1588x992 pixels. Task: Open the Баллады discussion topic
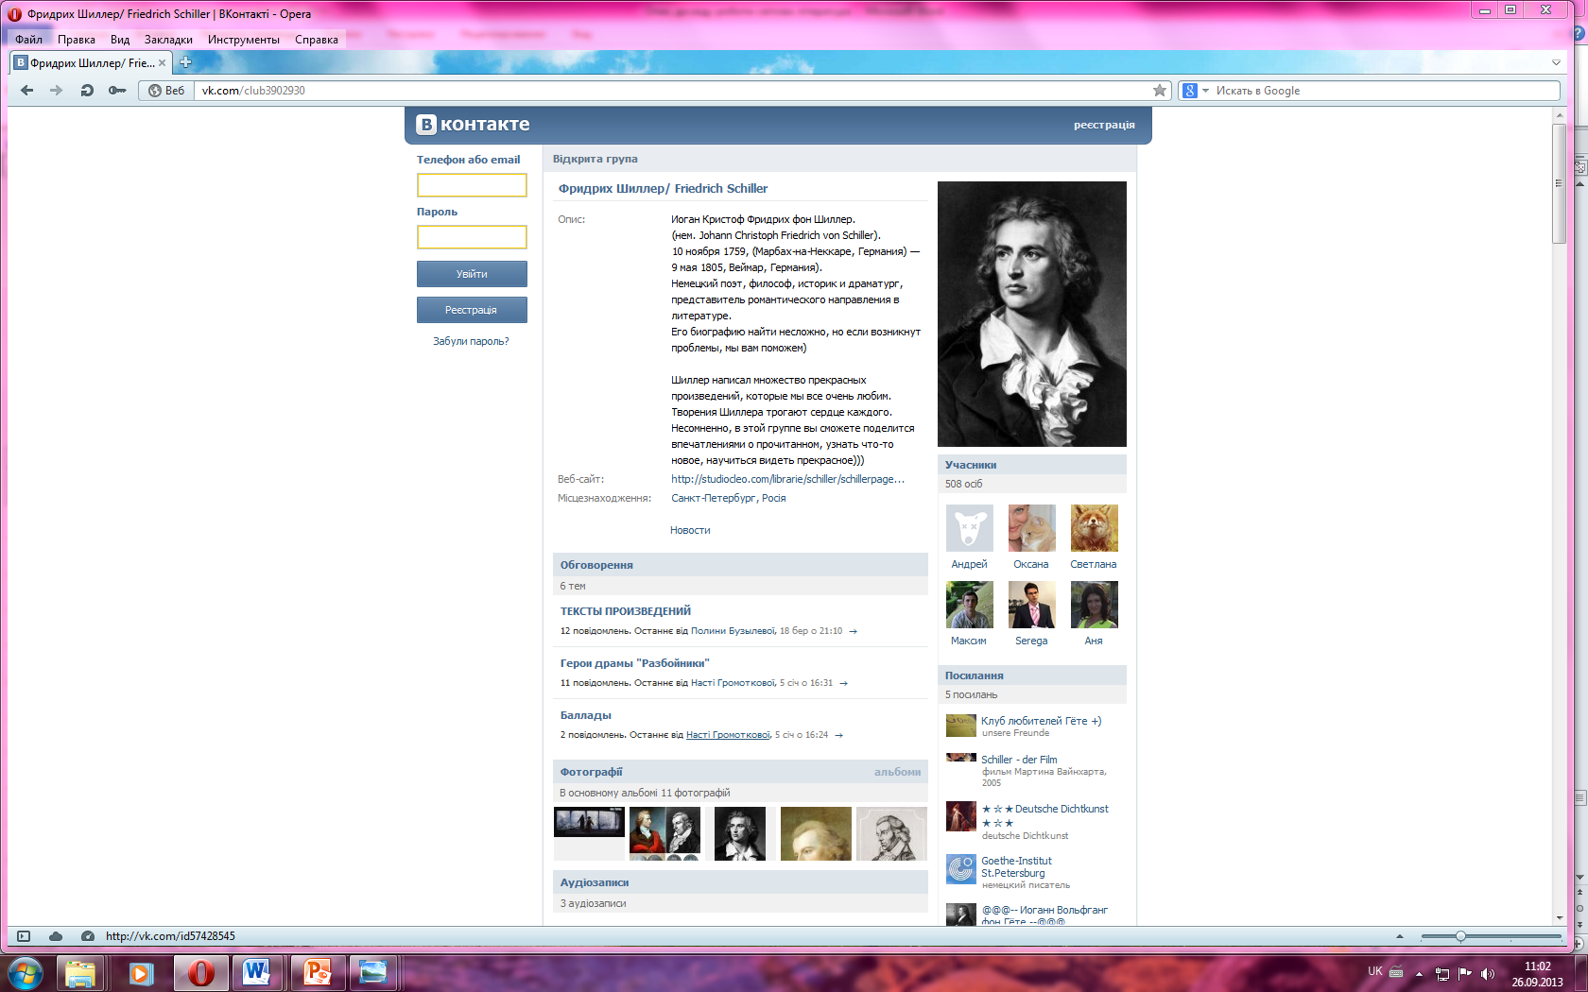point(585,715)
